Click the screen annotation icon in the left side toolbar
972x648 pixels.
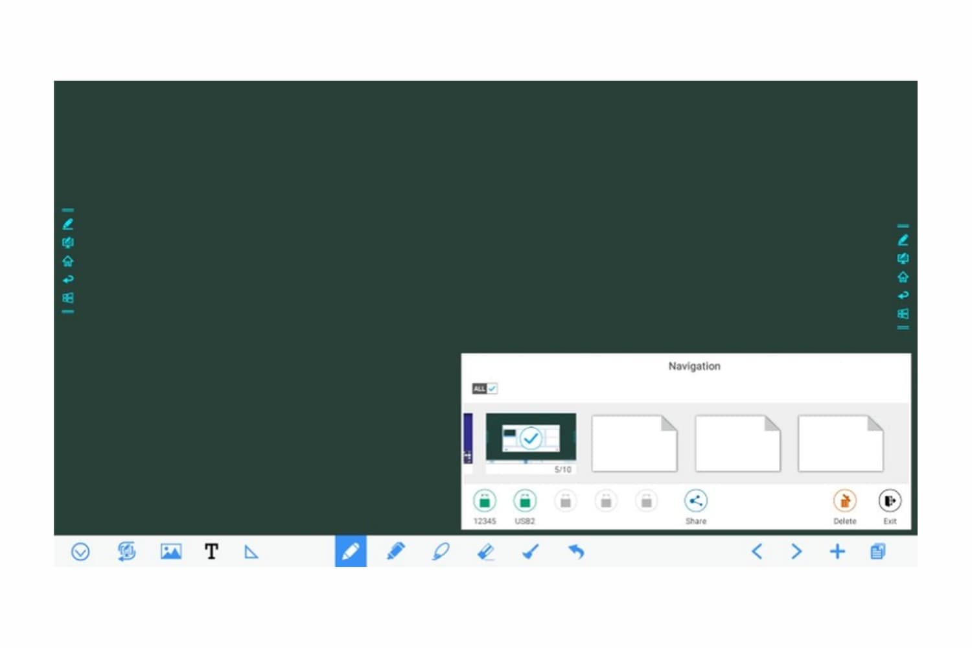68,242
